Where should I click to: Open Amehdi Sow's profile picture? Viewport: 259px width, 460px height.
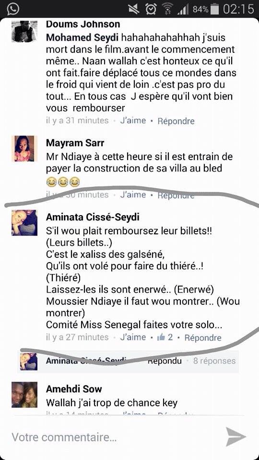tap(24, 394)
